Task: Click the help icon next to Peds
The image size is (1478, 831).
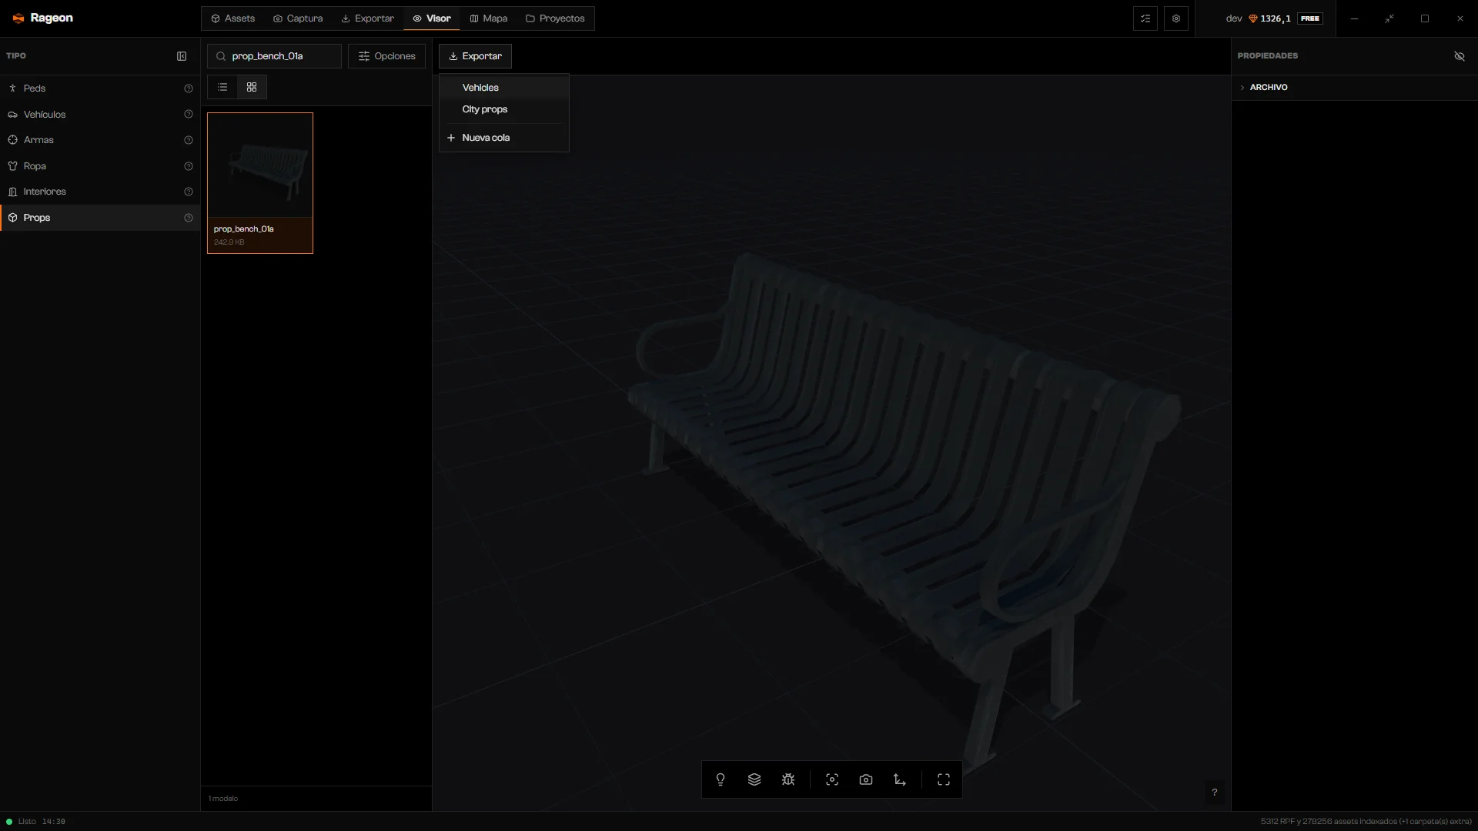Action: (189, 88)
